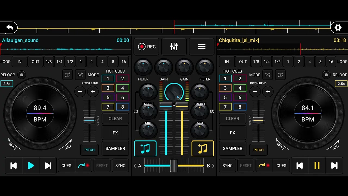Select 1/8 loop length on deck A

[49, 62]
